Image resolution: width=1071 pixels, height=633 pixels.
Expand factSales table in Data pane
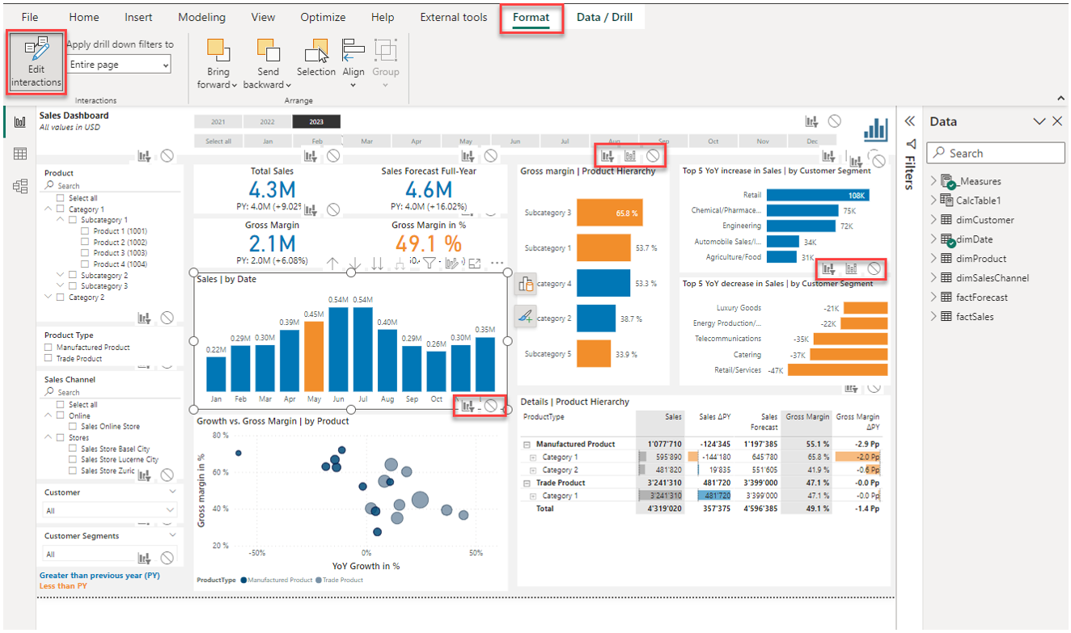click(x=933, y=317)
